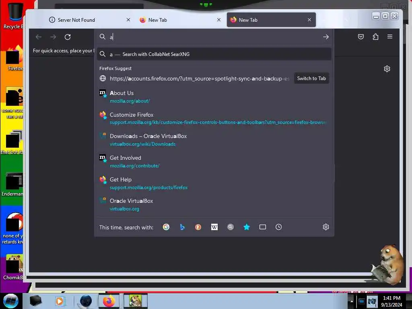Click the black box taskbar icon

coord(35,301)
